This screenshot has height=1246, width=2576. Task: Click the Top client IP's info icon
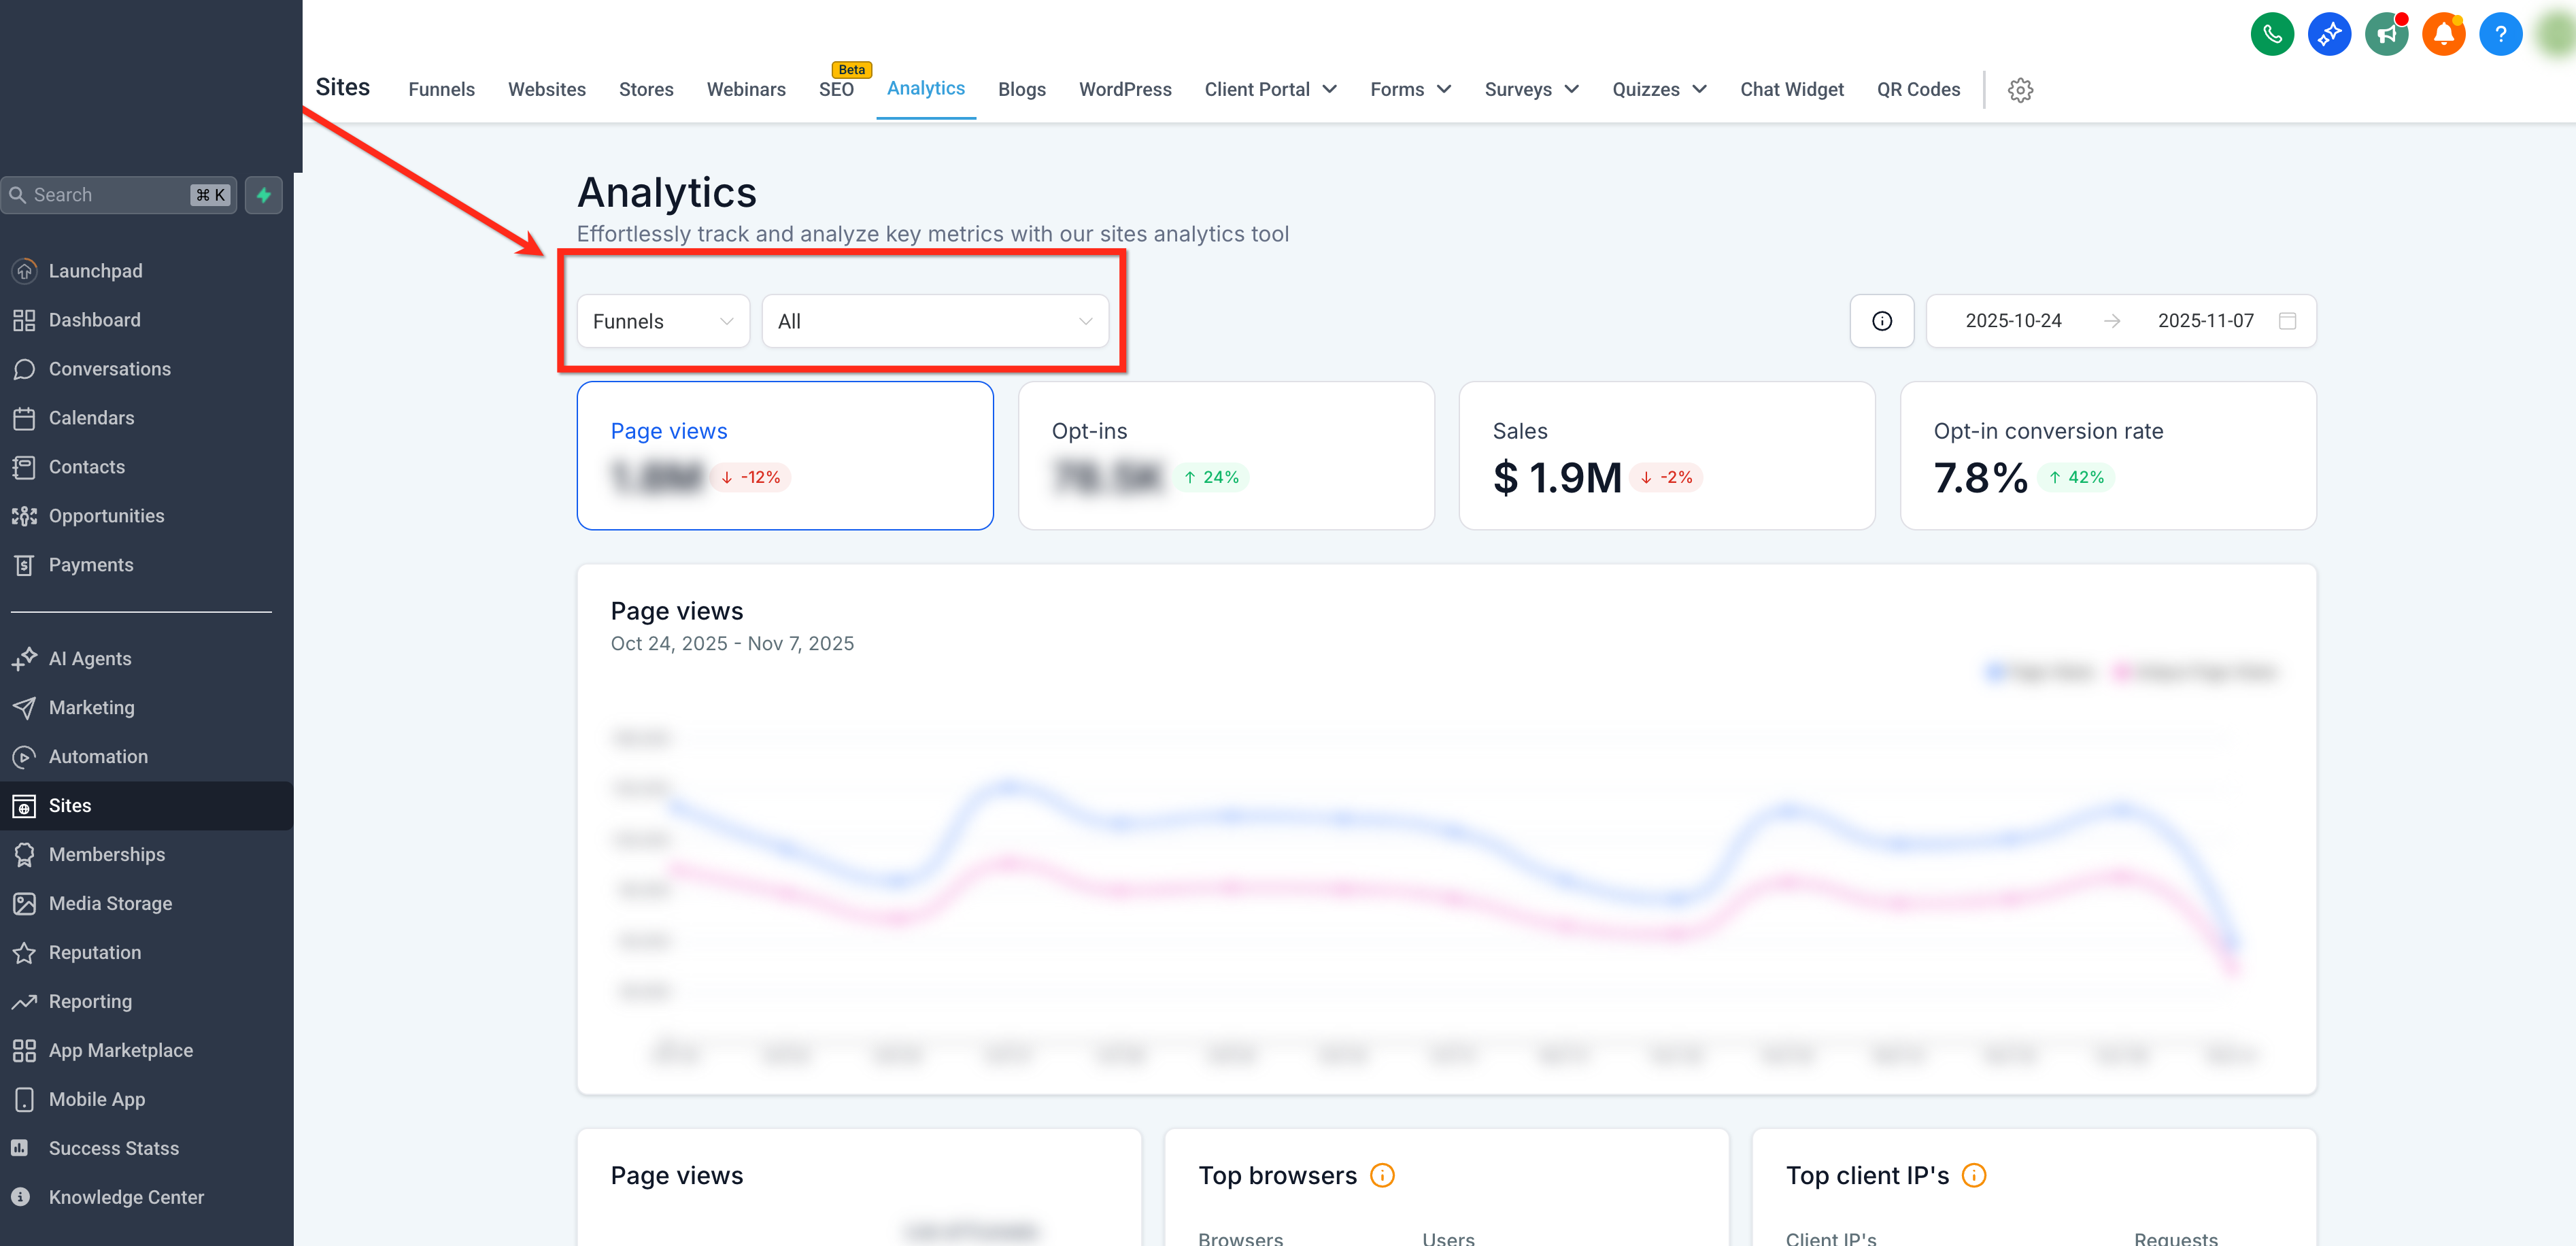point(1974,1175)
